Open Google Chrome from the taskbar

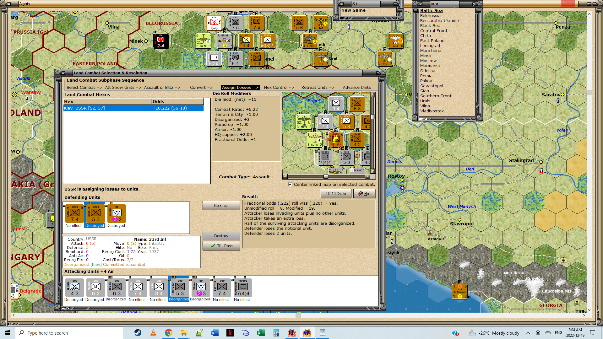pos(169,333)
